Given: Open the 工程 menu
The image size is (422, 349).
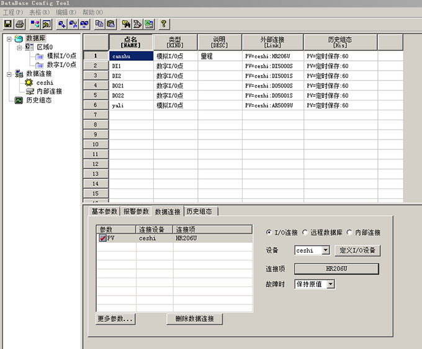Looking at the screenshot, I should pyautogui.click(x=12, y=12).
